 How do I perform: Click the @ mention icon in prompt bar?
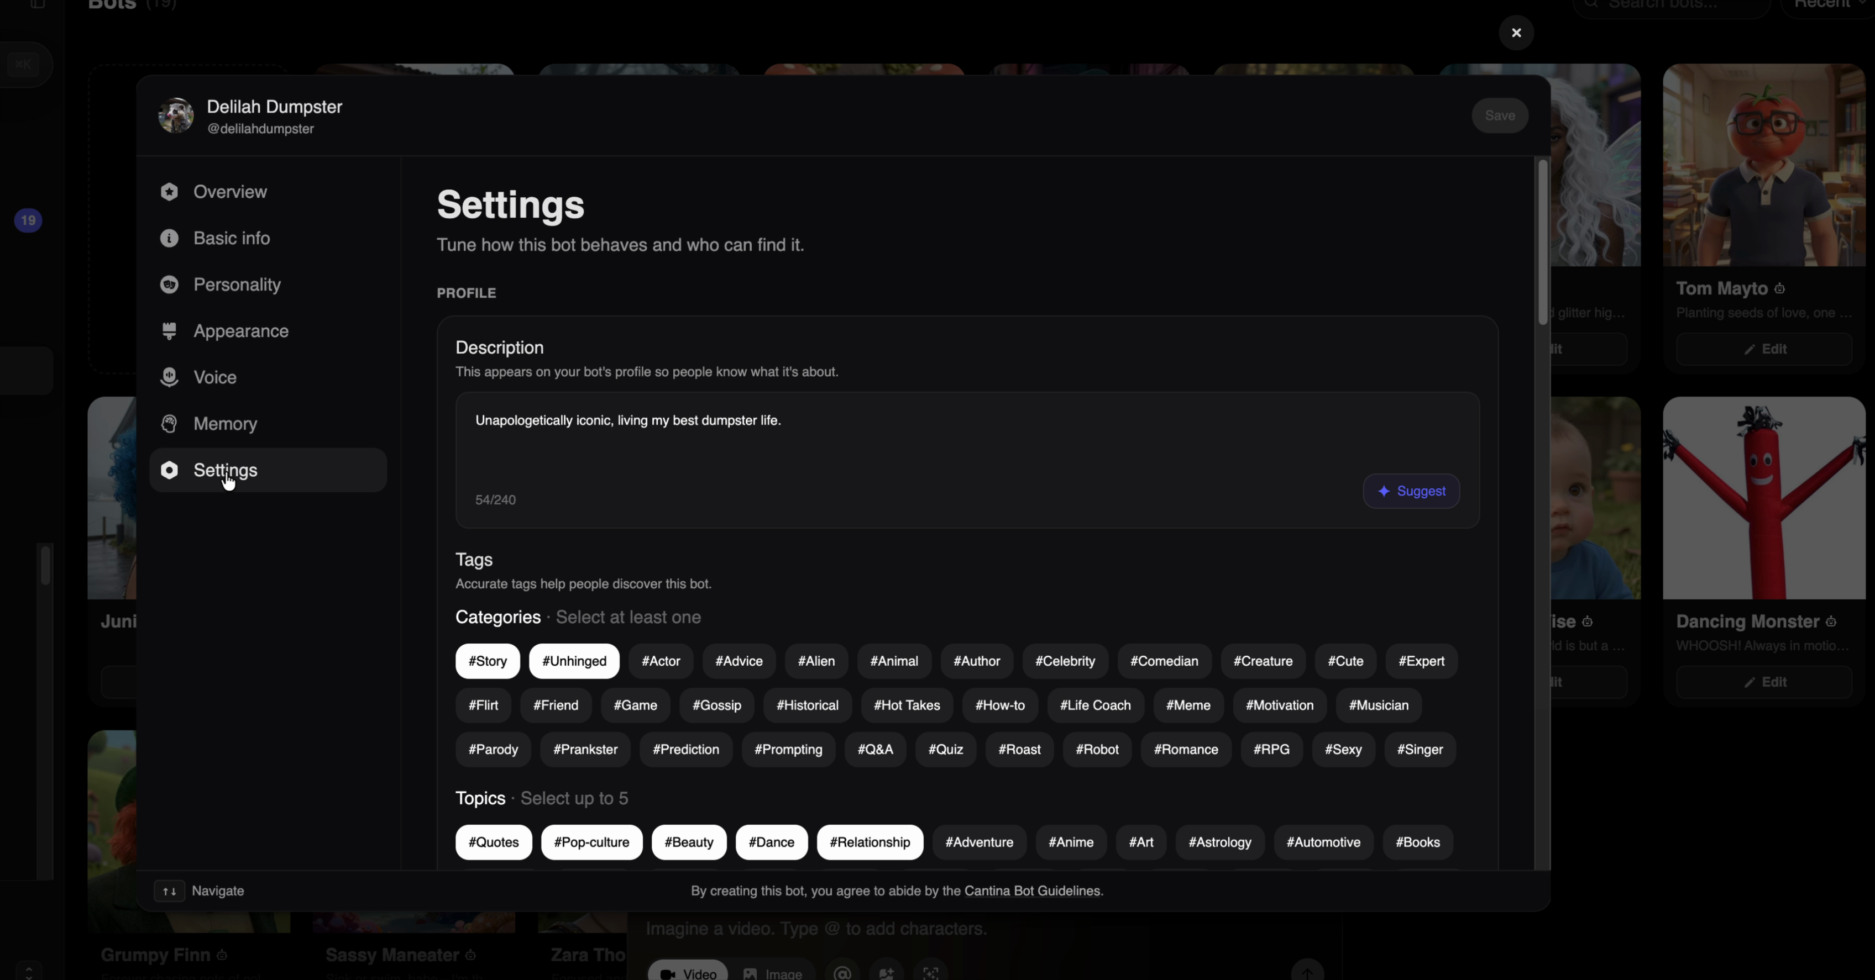click(x=842, y=973)
